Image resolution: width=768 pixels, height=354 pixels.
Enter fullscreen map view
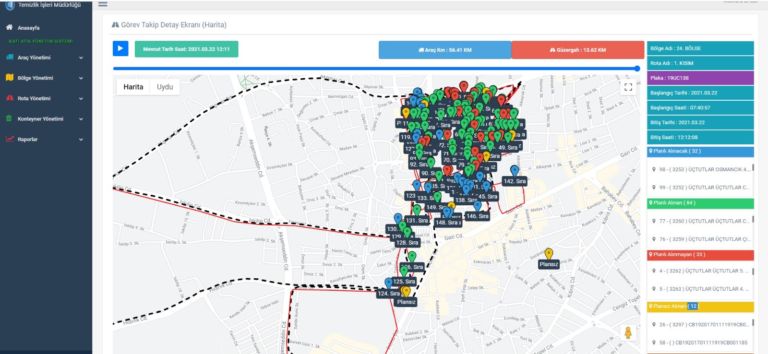click(628, 87)
